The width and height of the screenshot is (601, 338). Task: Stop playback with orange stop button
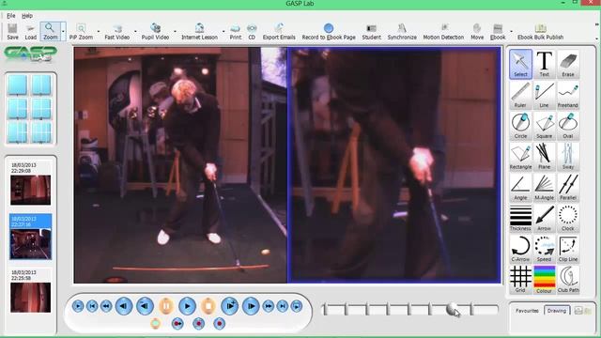tap(208, 306)
